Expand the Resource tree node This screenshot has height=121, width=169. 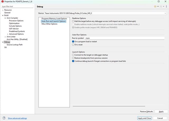[3, 10]
